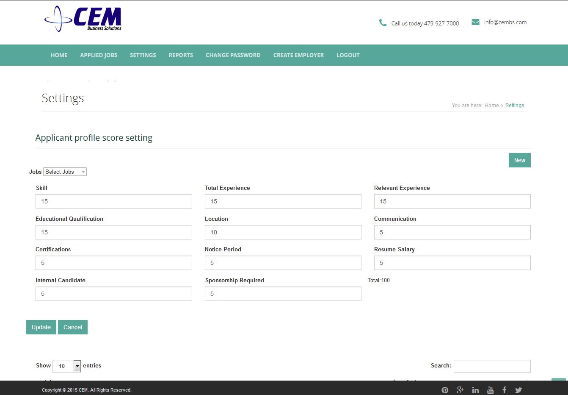568x395 pixels.
Task: Open the LinkedIn footer icon
Action: pyautogui.click(x=475, y=390)
